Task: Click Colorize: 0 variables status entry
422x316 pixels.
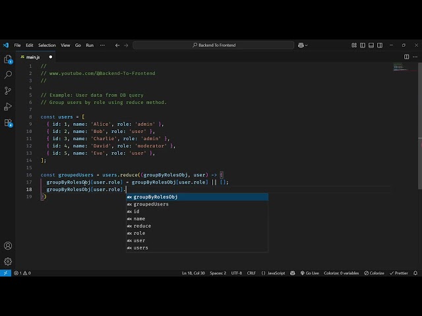Action: [342, 273]
